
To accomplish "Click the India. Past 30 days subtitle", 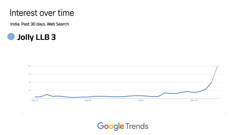I will (x=39, y=24).
